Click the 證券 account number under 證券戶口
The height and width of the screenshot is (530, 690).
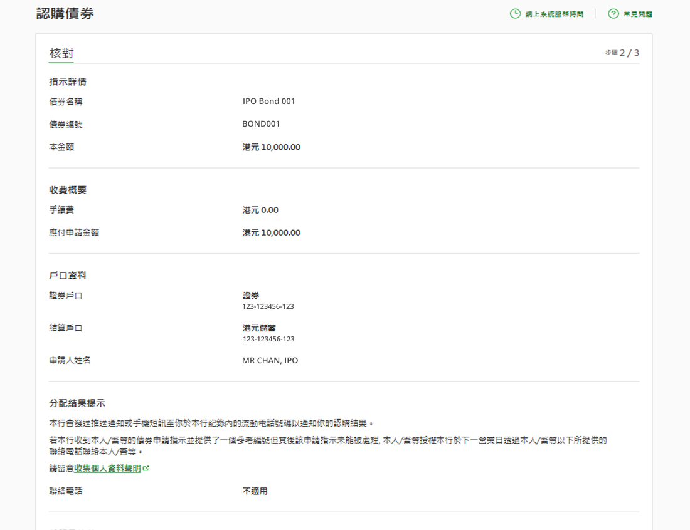[268, 307]
